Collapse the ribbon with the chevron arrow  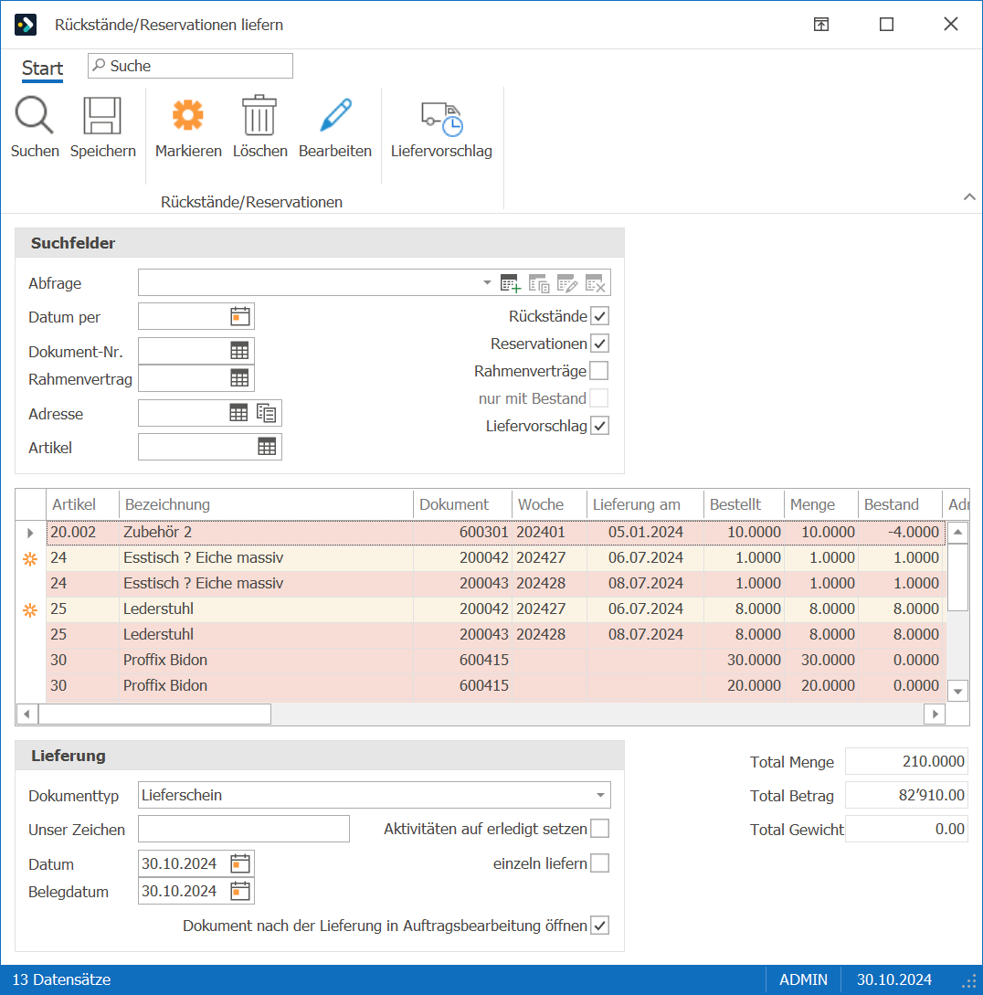coord(969,196)
